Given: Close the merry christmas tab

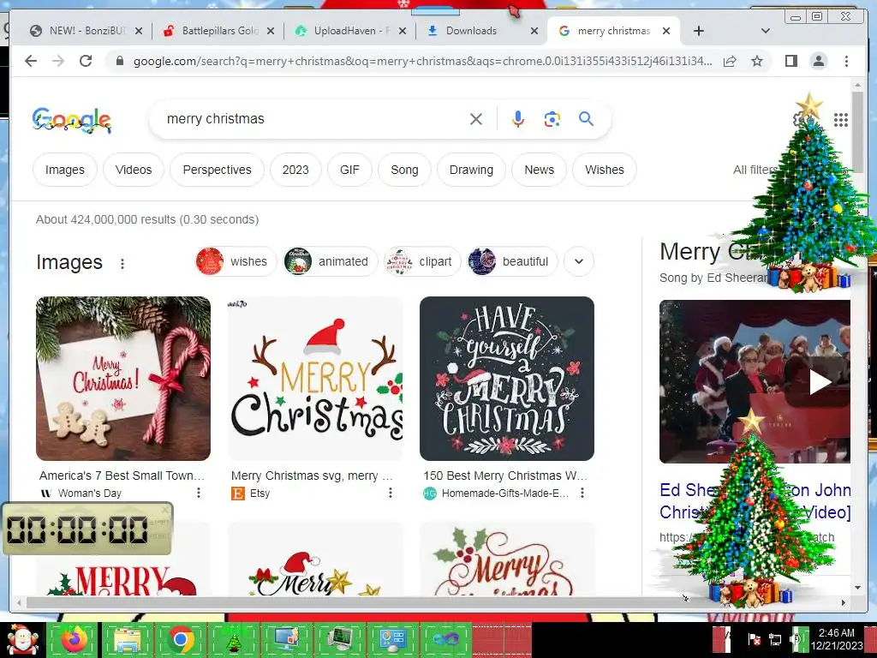Looking at the screenshot, I should [666, 31].
